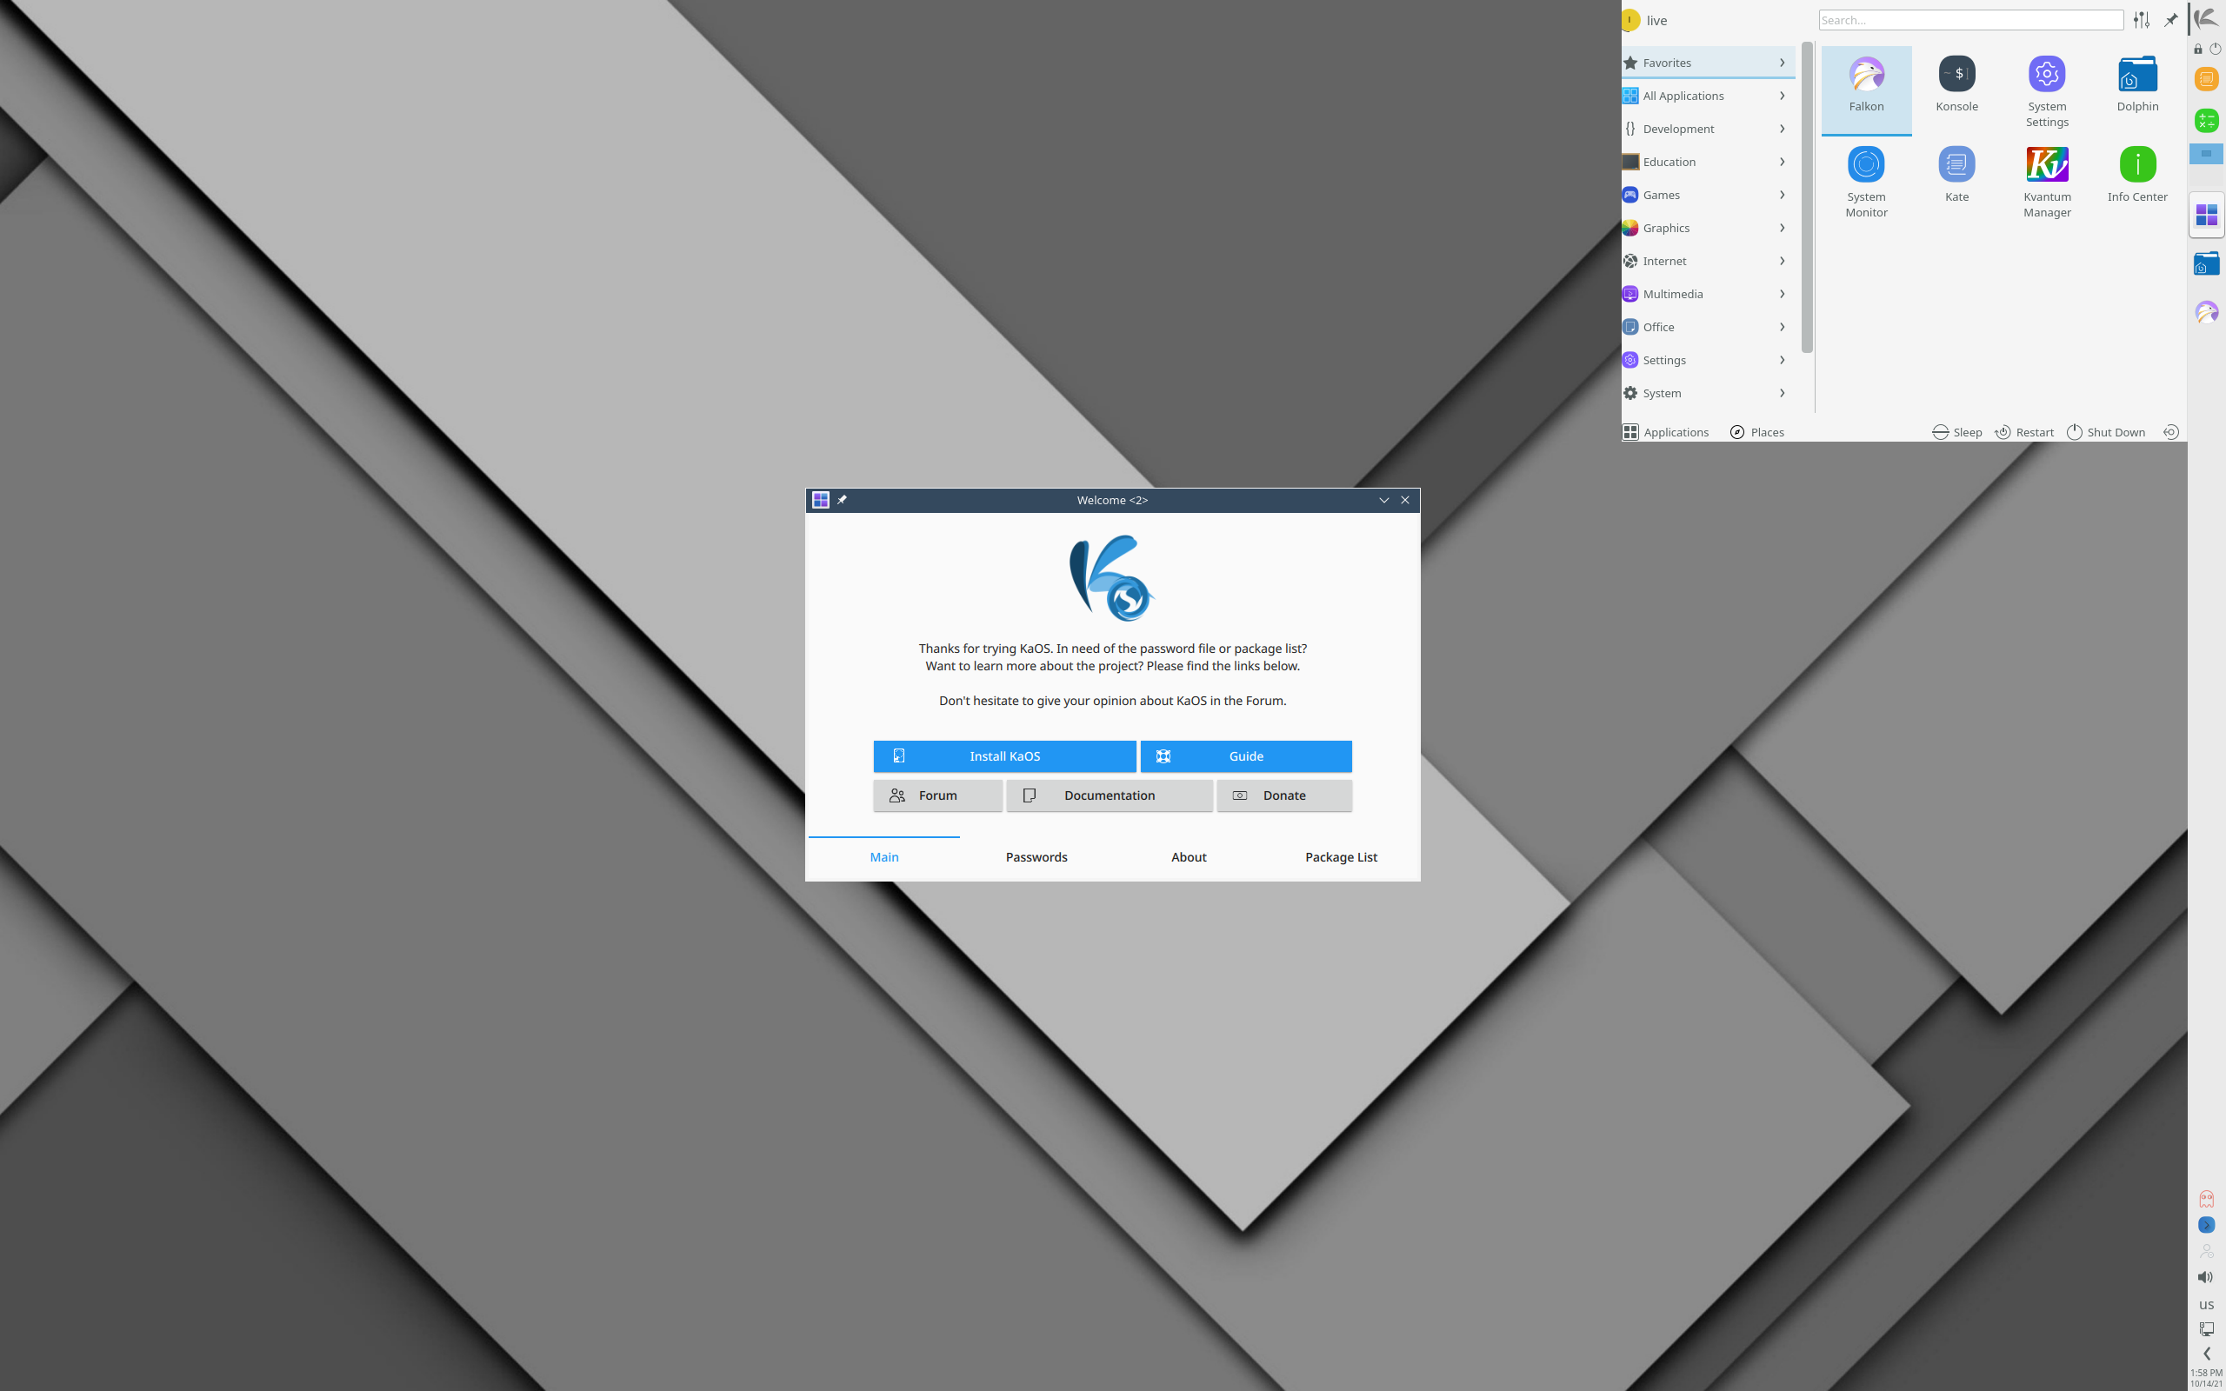Expand the Favorites category
2226x1391 pixels.
pos(1707,63)
